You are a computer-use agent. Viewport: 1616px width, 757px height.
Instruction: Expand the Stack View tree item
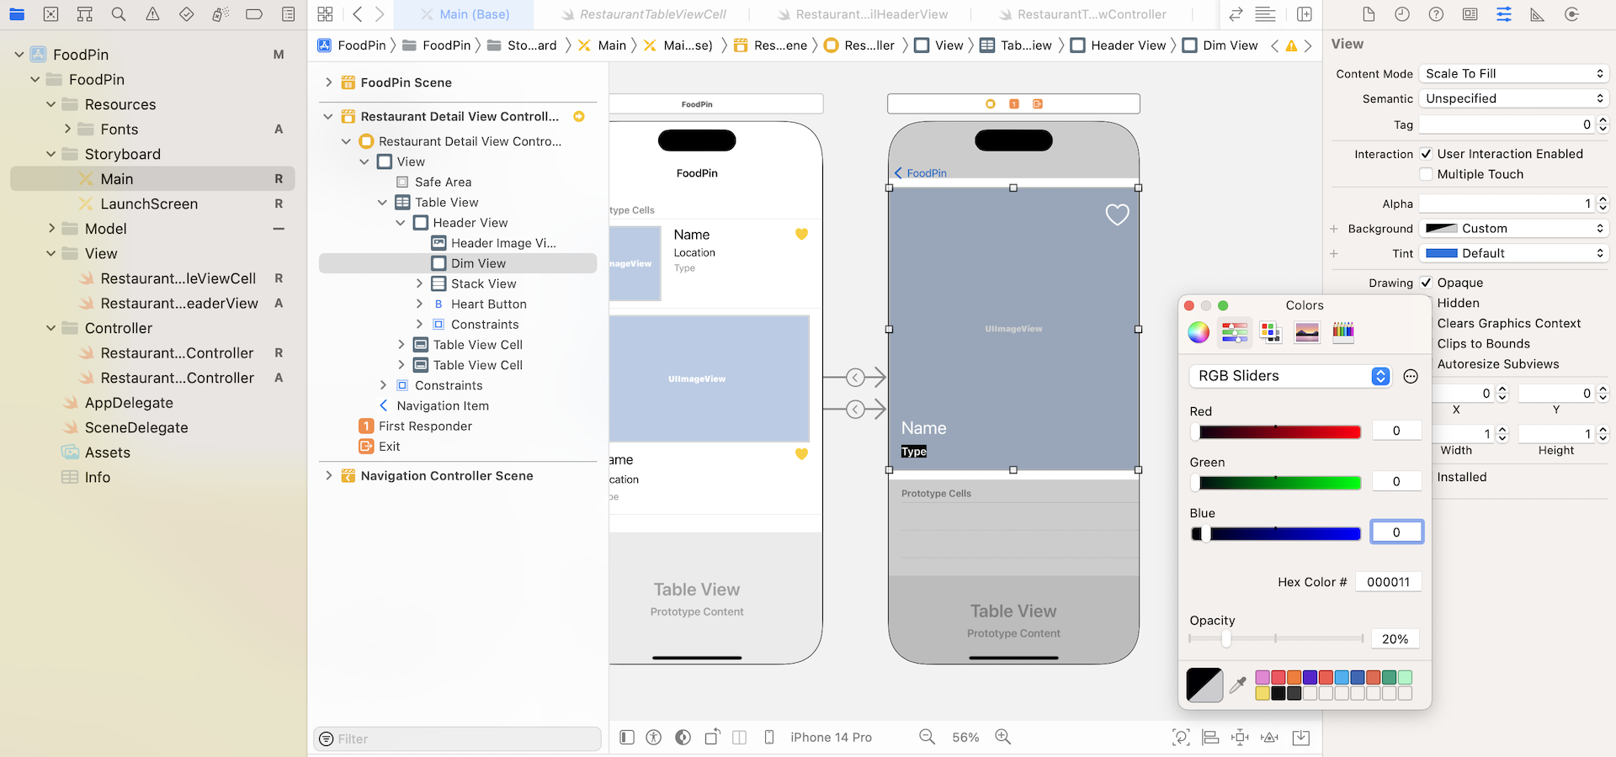(419, 284)
